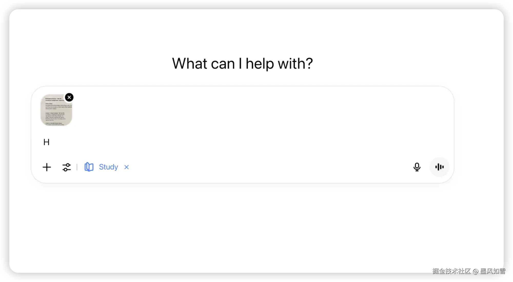Remove the uploaded image attachment
Viewport: 513px width, 282px height.
pyautogui.click(x=69, y=97)
